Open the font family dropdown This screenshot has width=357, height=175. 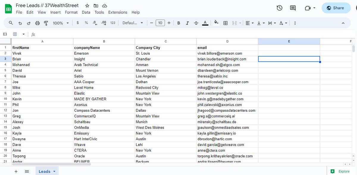point(133,23)
